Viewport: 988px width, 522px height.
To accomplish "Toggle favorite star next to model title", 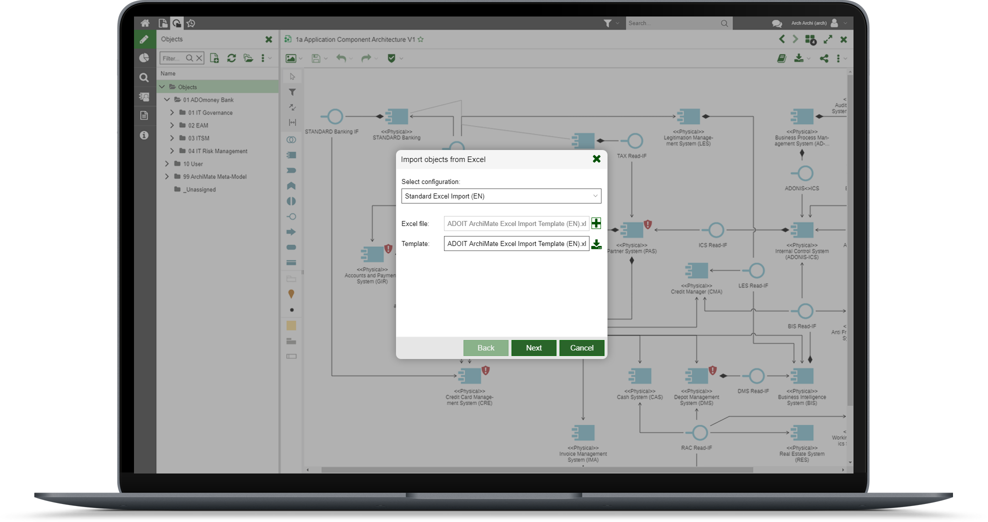I will point(420,39).
